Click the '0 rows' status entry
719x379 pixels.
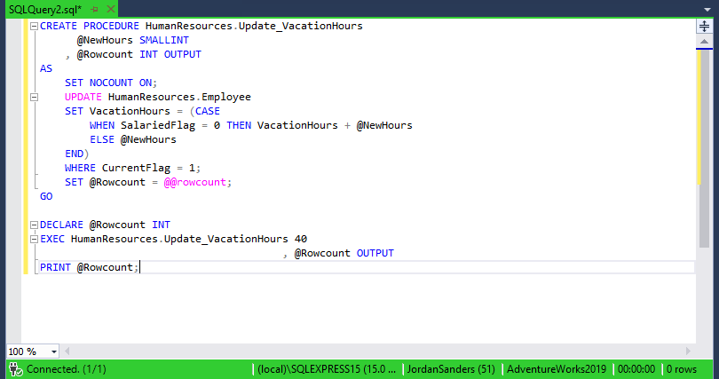click(682, 369)
